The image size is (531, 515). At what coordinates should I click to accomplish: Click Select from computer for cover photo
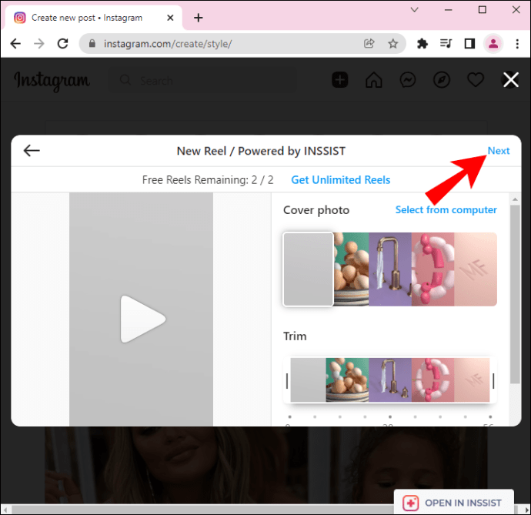click(x=446, y=209)
